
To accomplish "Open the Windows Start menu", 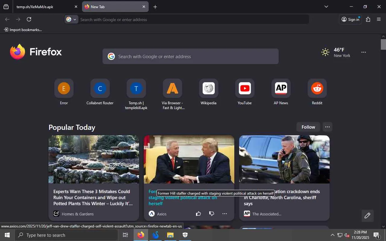I will [x=7, y=235].
